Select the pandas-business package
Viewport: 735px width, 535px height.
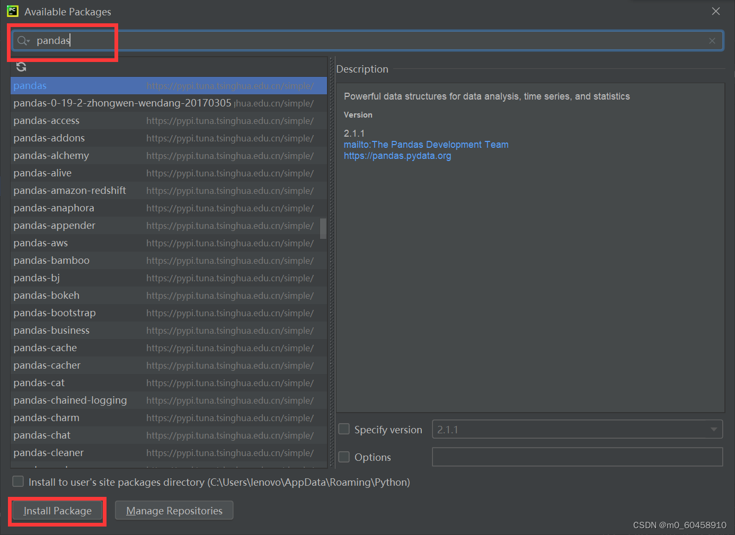tap(169, 331)
